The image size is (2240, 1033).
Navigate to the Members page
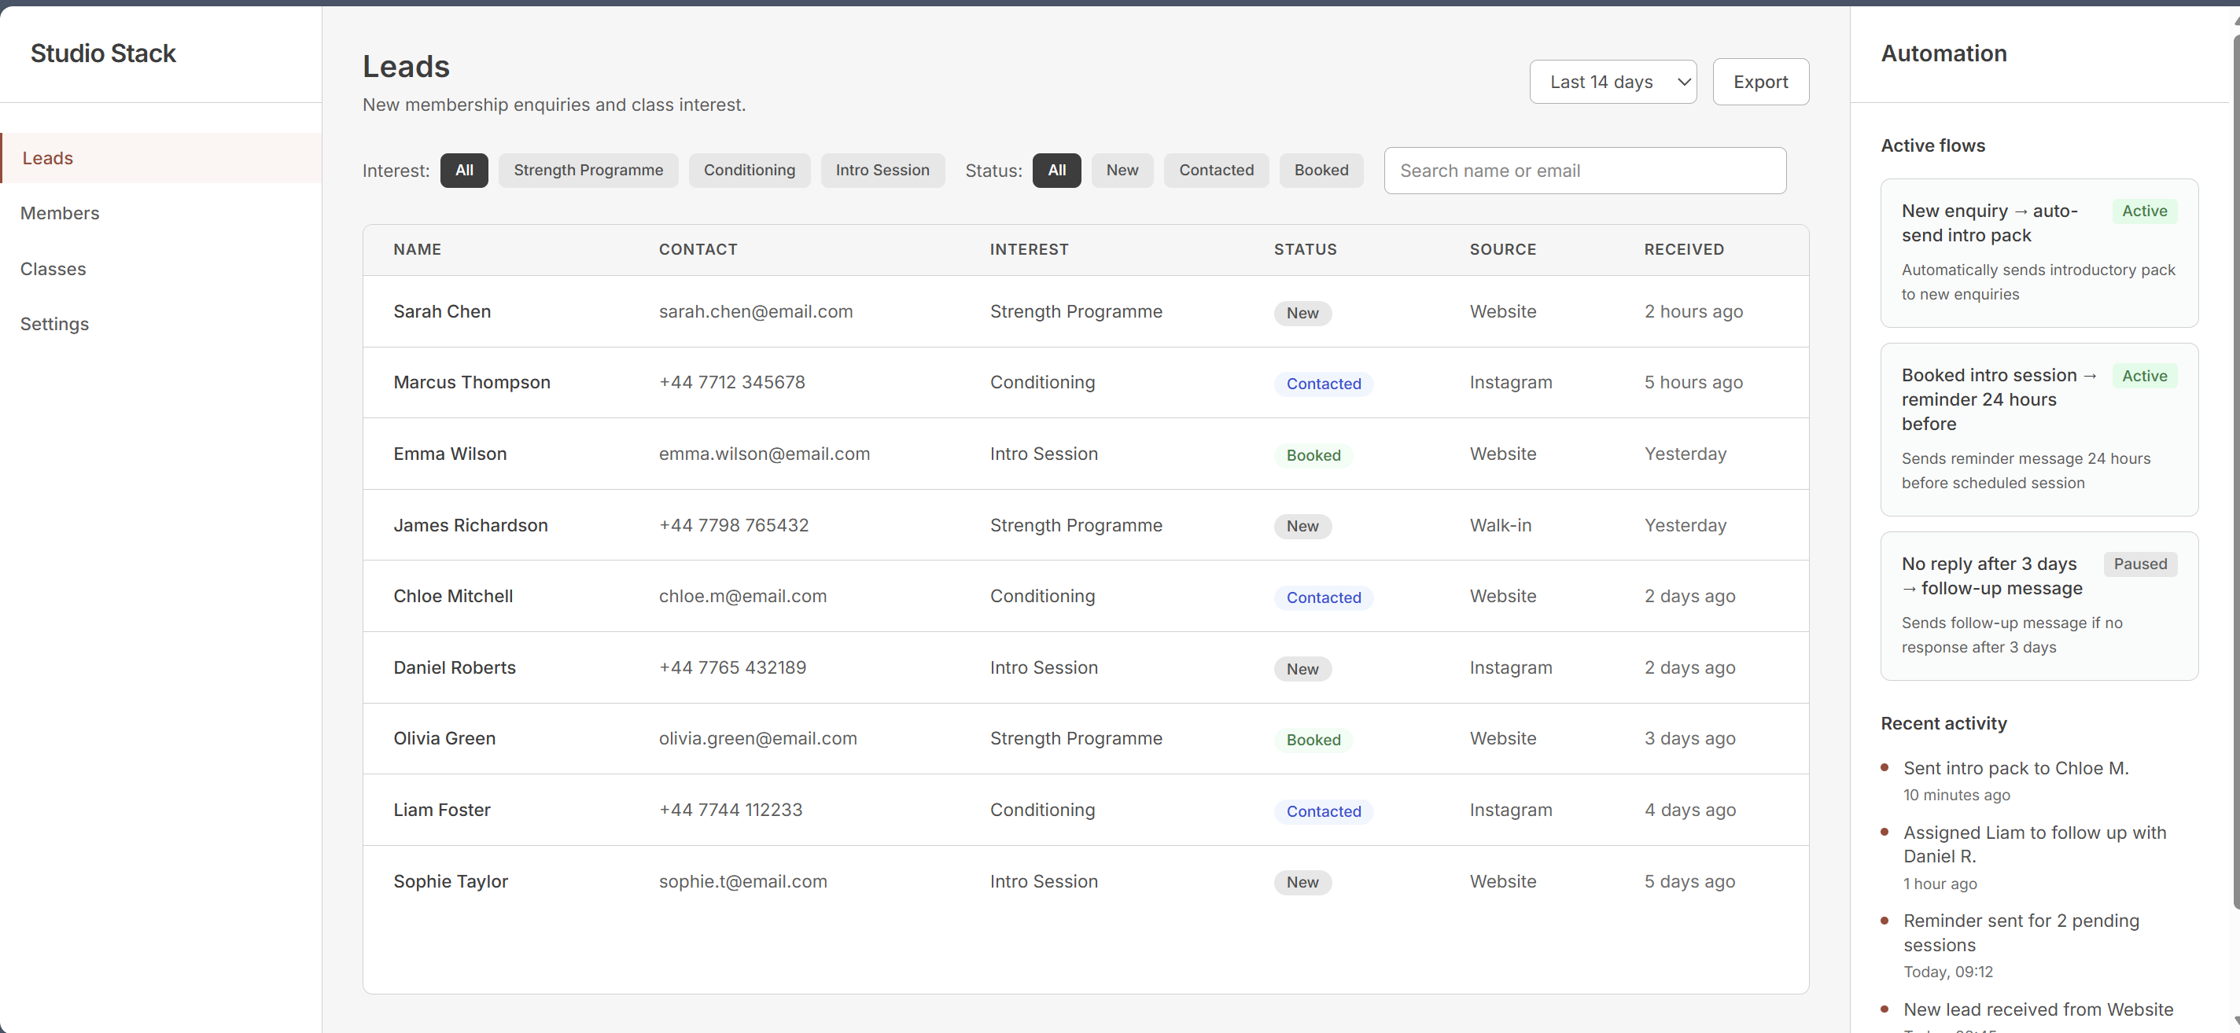[x=59, y=213]
